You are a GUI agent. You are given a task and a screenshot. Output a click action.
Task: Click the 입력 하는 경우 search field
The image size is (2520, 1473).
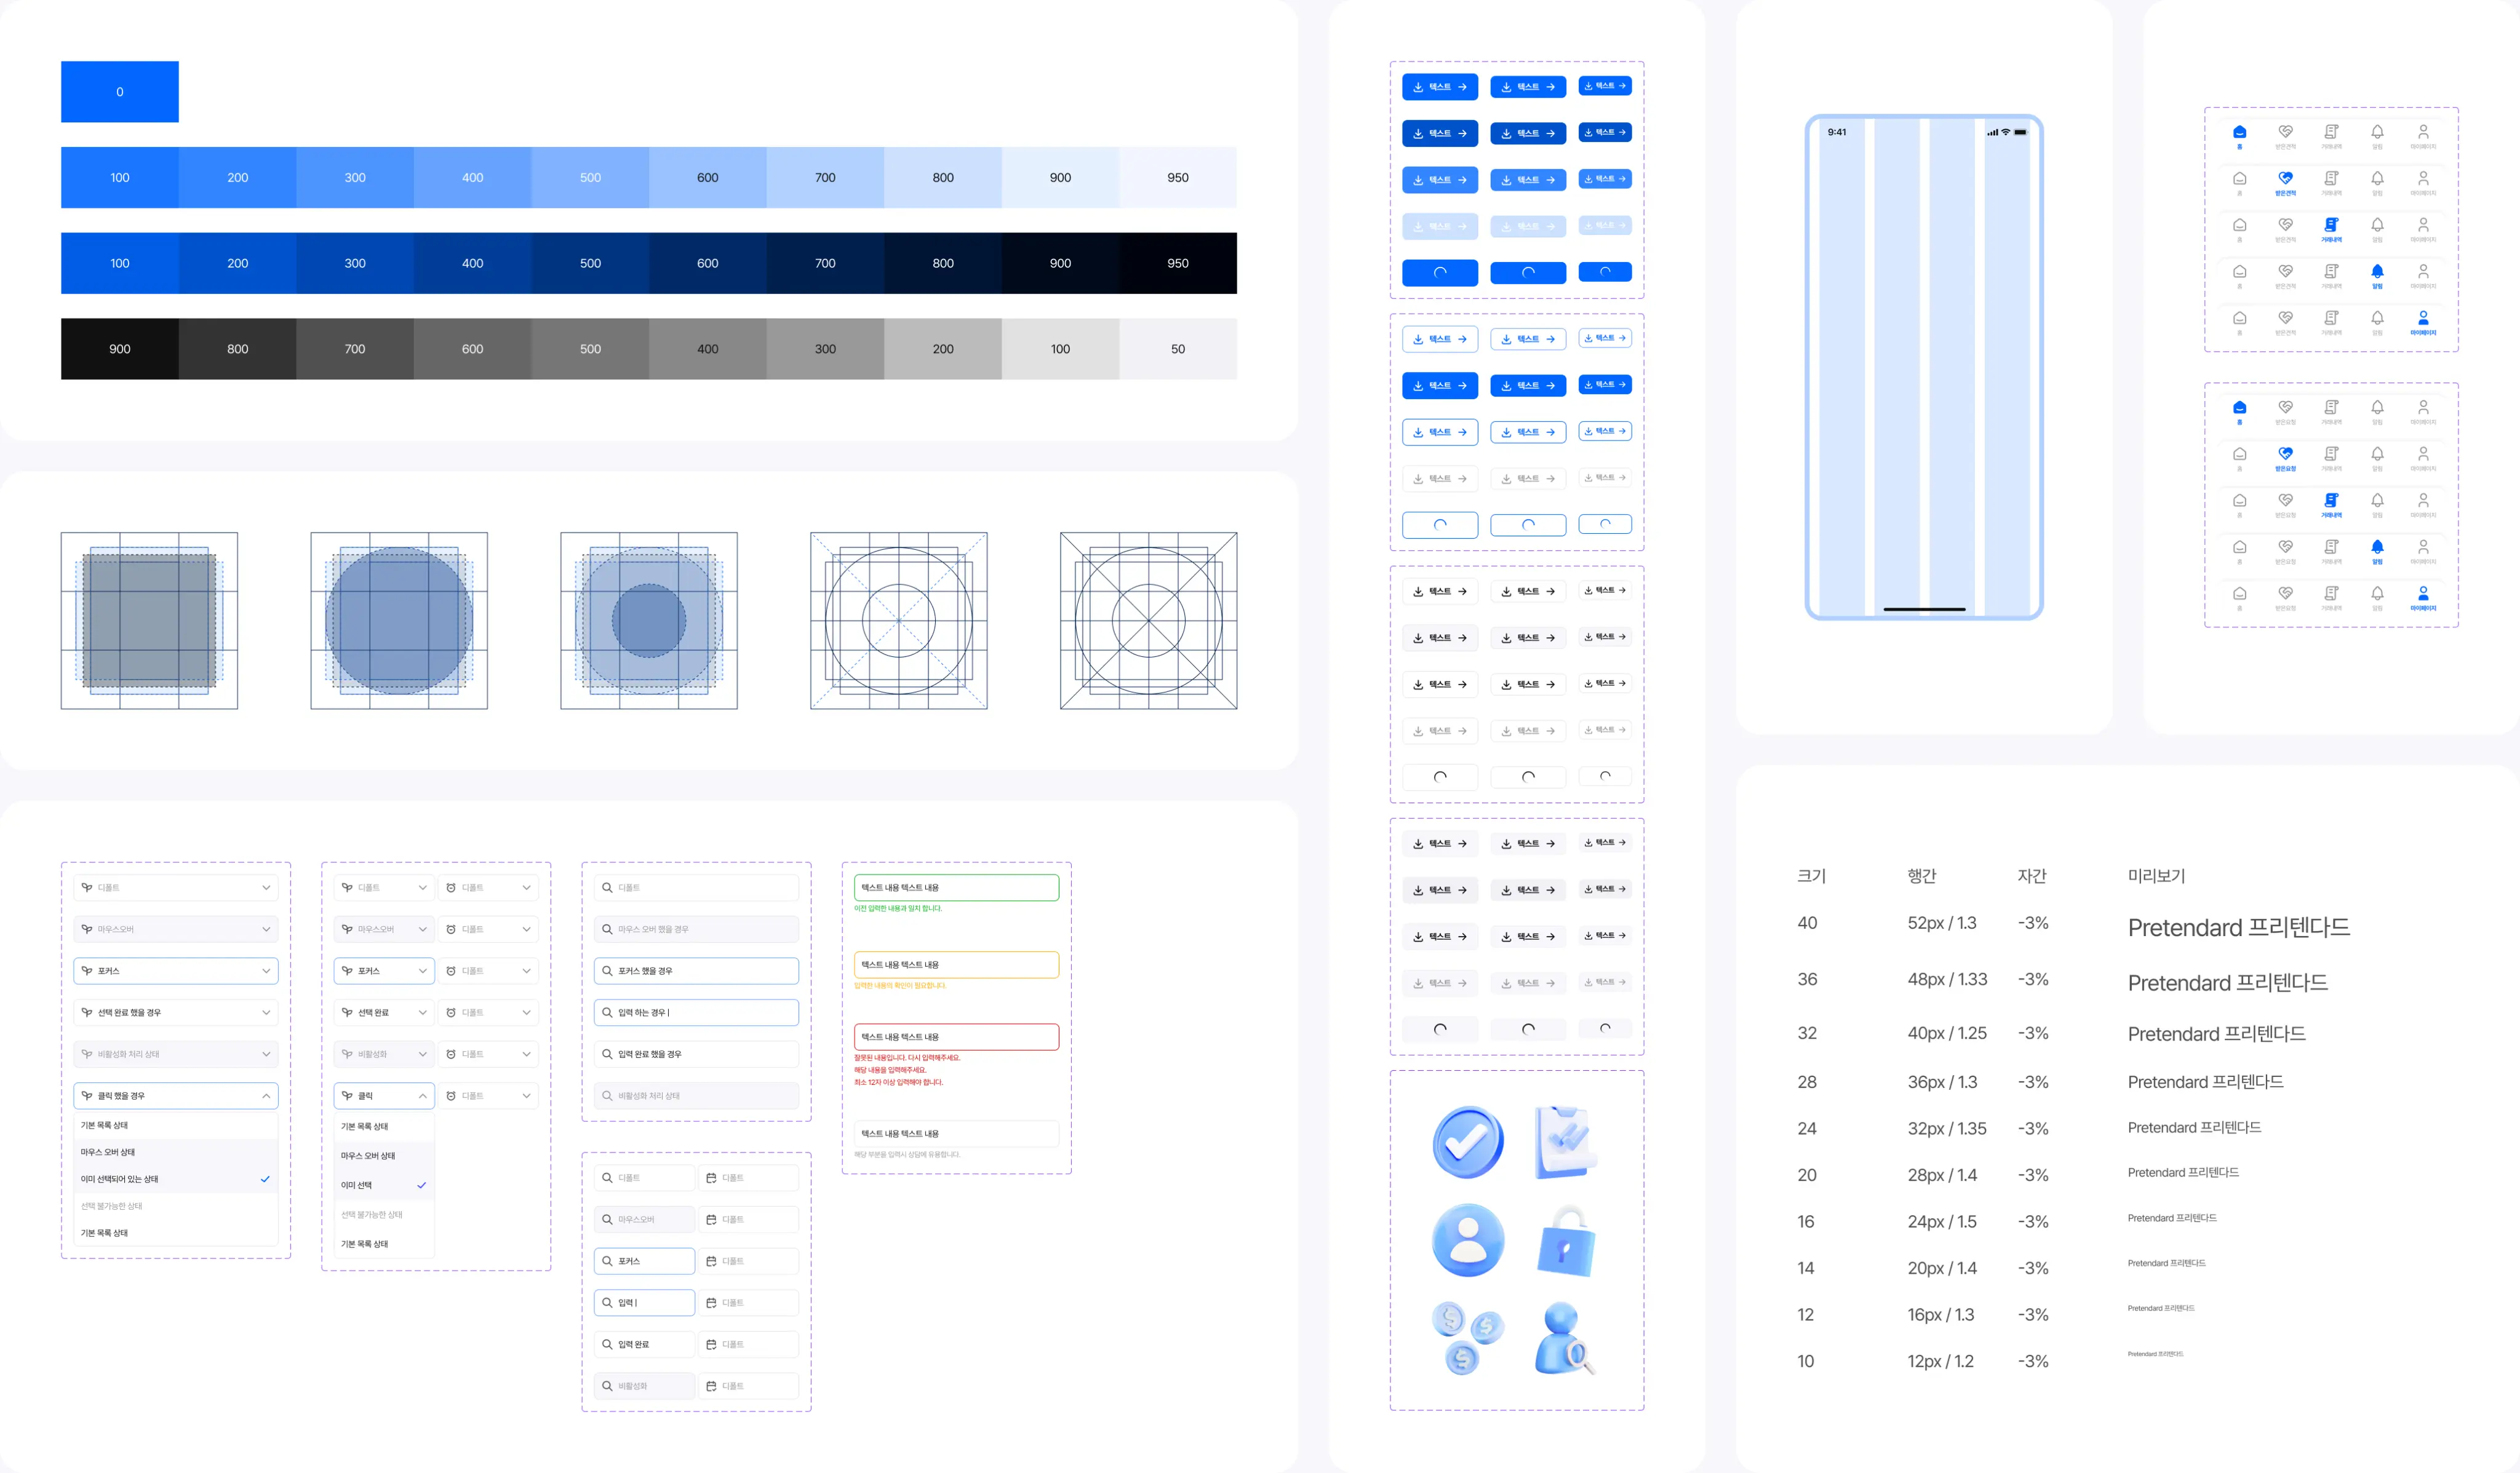point(696,1012)
